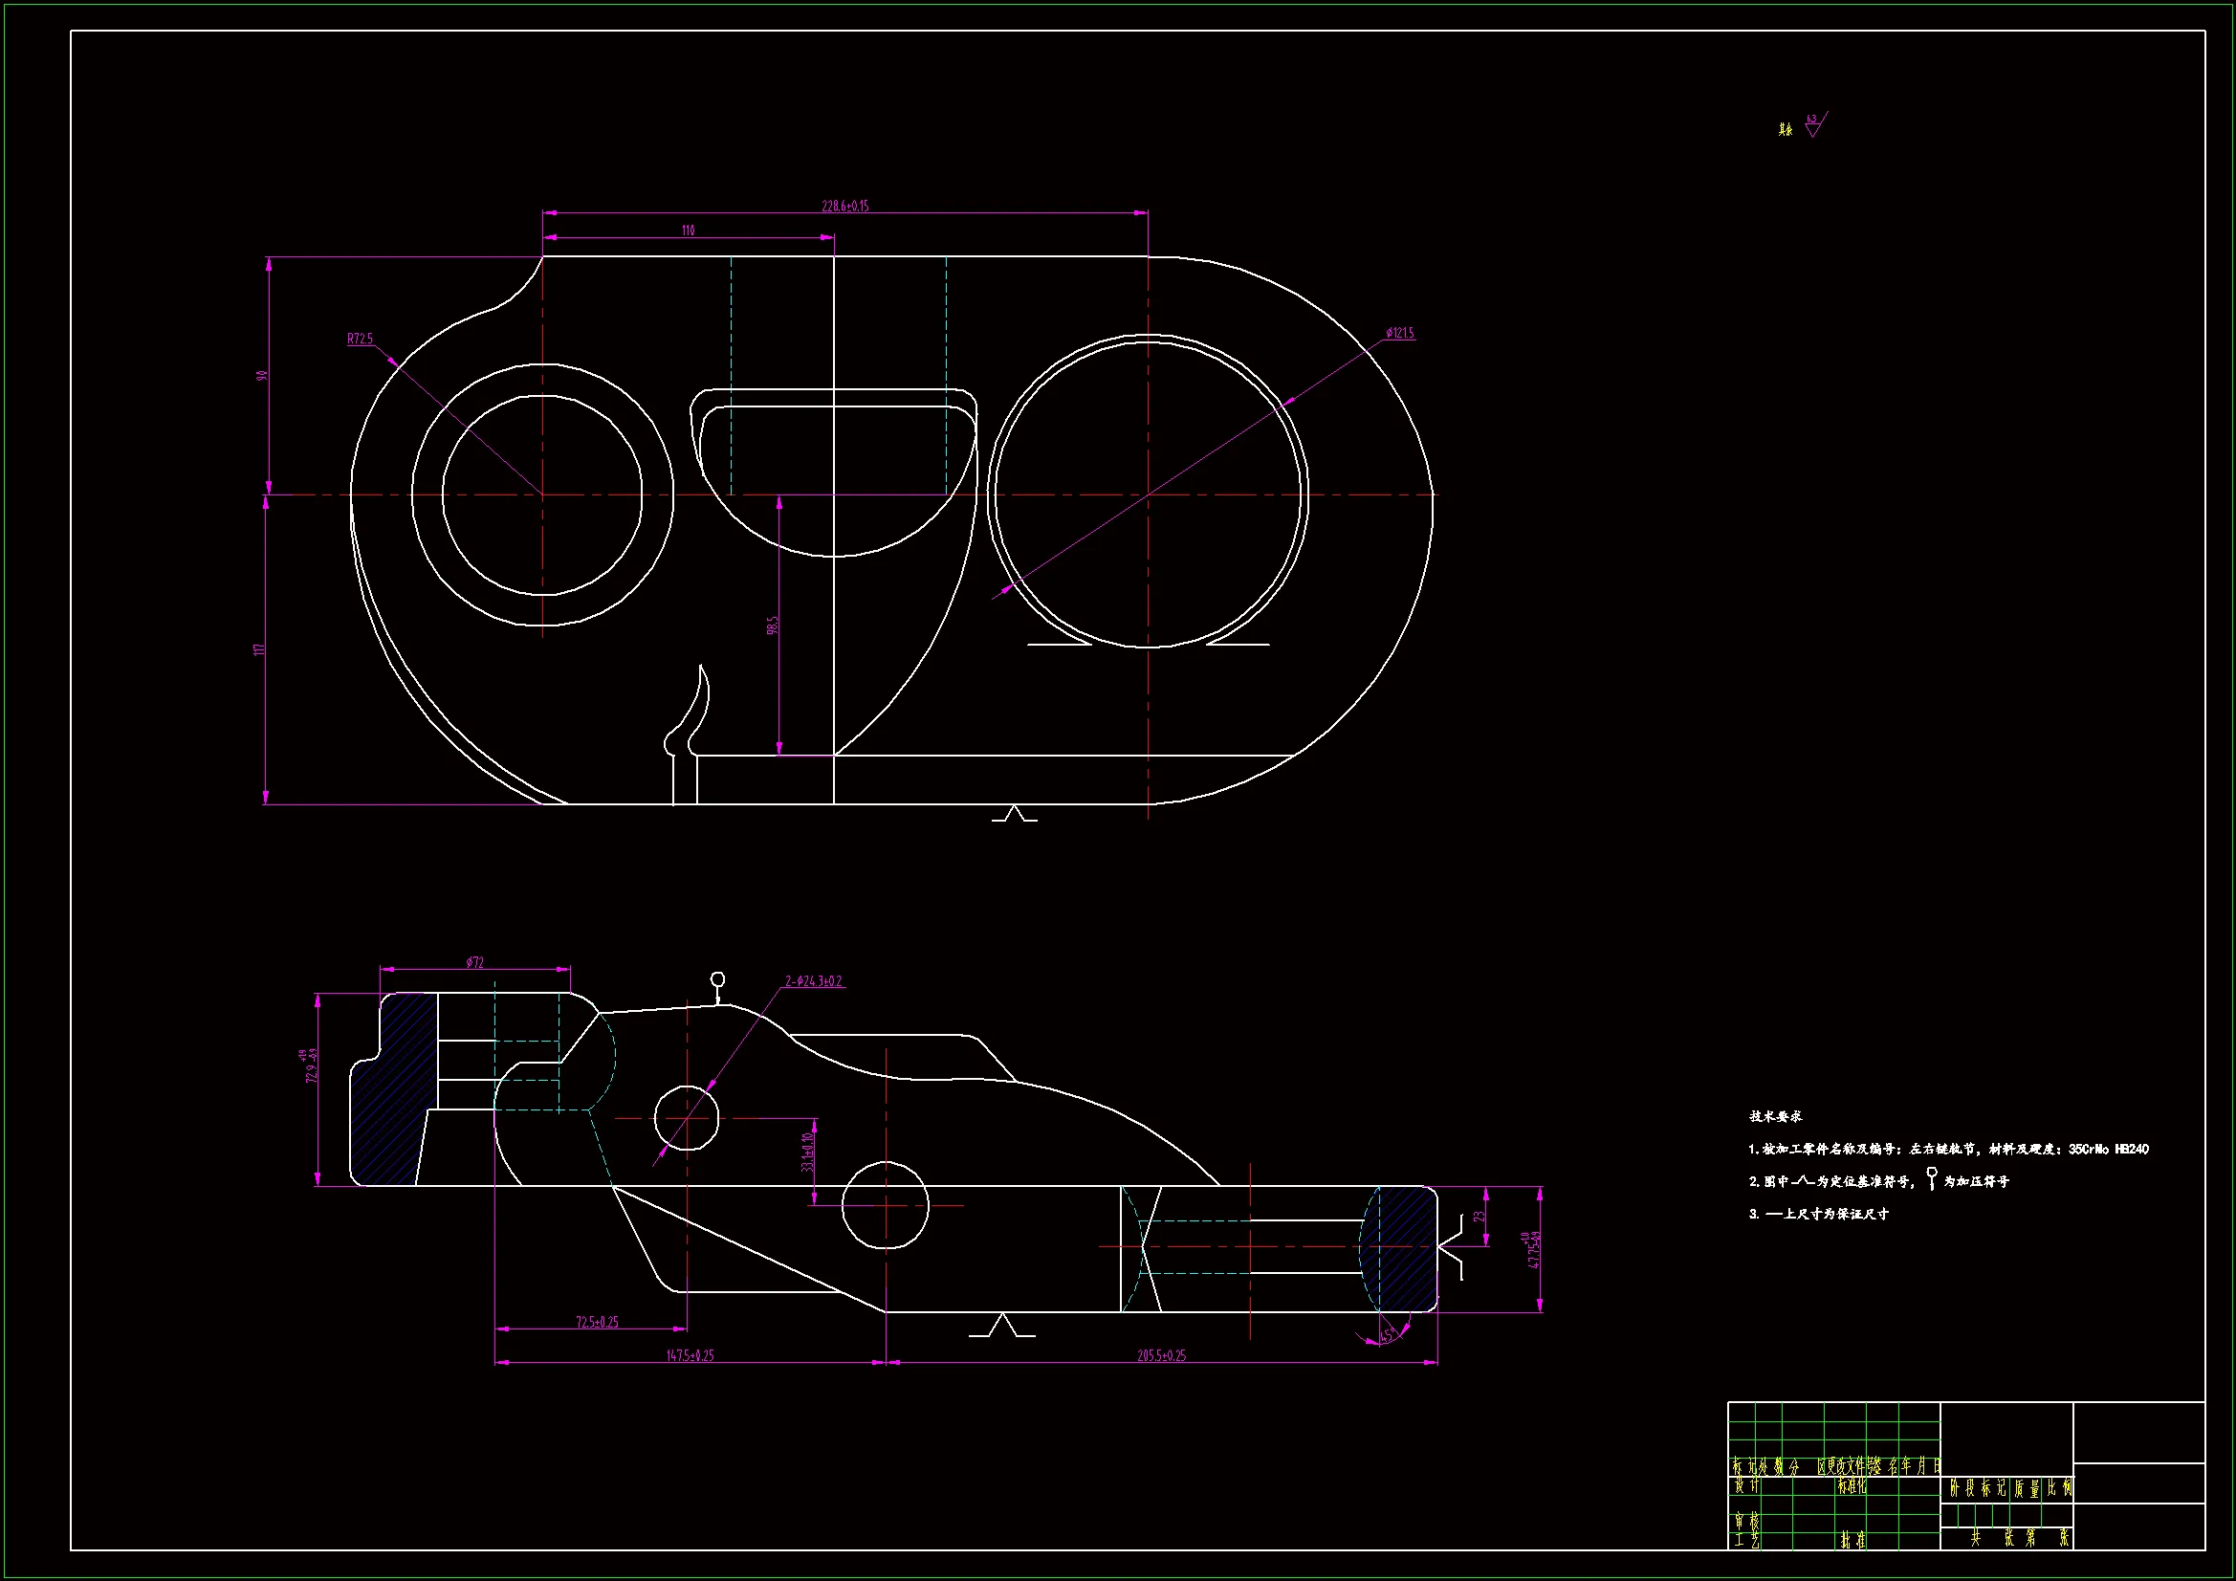The width and height of the screenshot is (2236, 1581).
Task: Click the 批准 cell in the title block
Action: tap(1852, 1540)
